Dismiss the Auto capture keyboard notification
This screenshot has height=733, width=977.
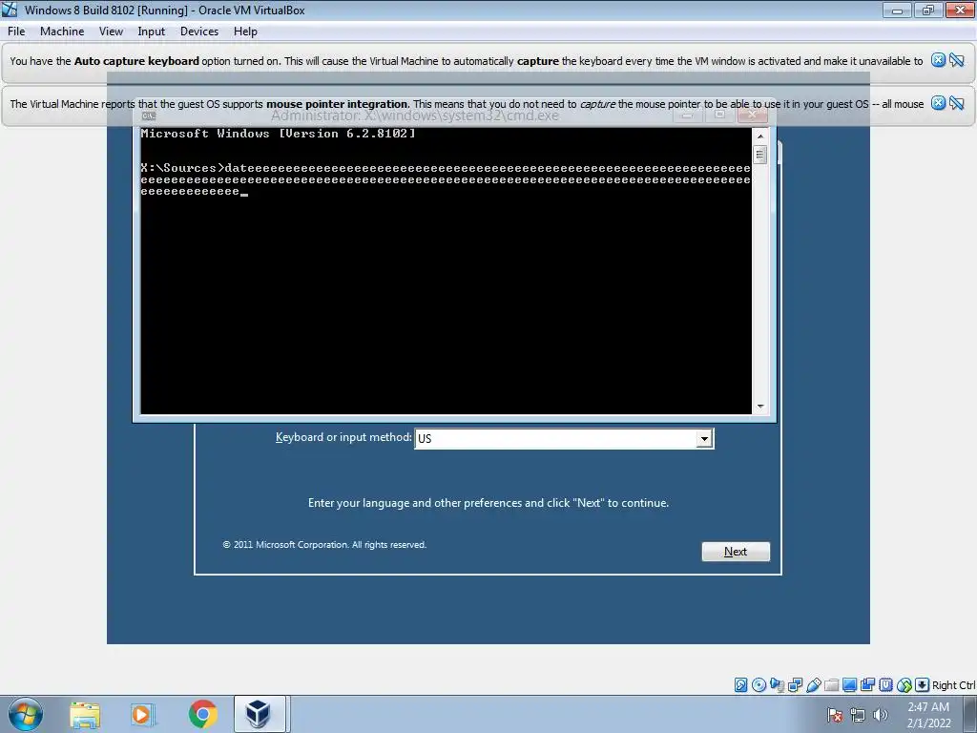coord(939,60)
